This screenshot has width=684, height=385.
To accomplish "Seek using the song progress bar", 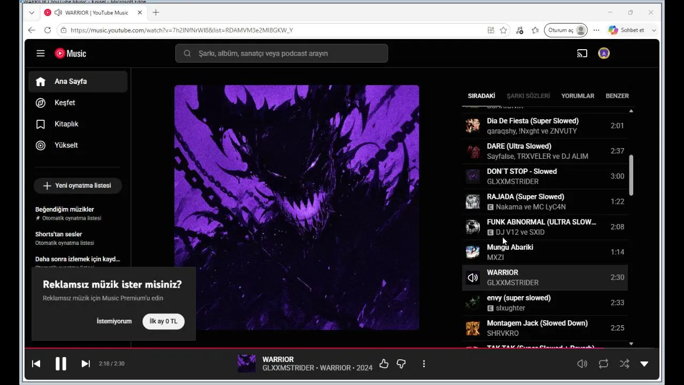I will pyautogui.click(x=342, y=348).
